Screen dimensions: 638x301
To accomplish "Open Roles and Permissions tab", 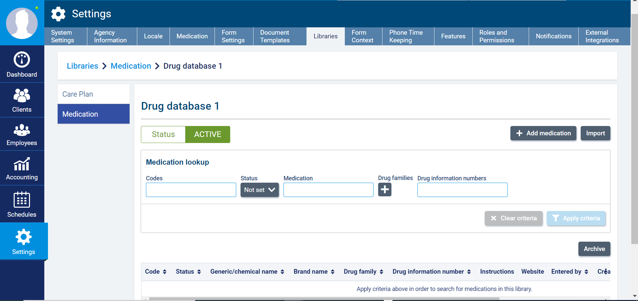I will pos(496,36).
